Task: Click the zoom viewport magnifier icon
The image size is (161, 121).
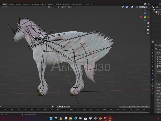Action: (148, 23)
